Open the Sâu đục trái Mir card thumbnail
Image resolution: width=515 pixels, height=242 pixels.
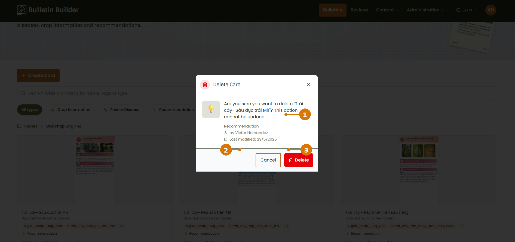pos(95,170)
